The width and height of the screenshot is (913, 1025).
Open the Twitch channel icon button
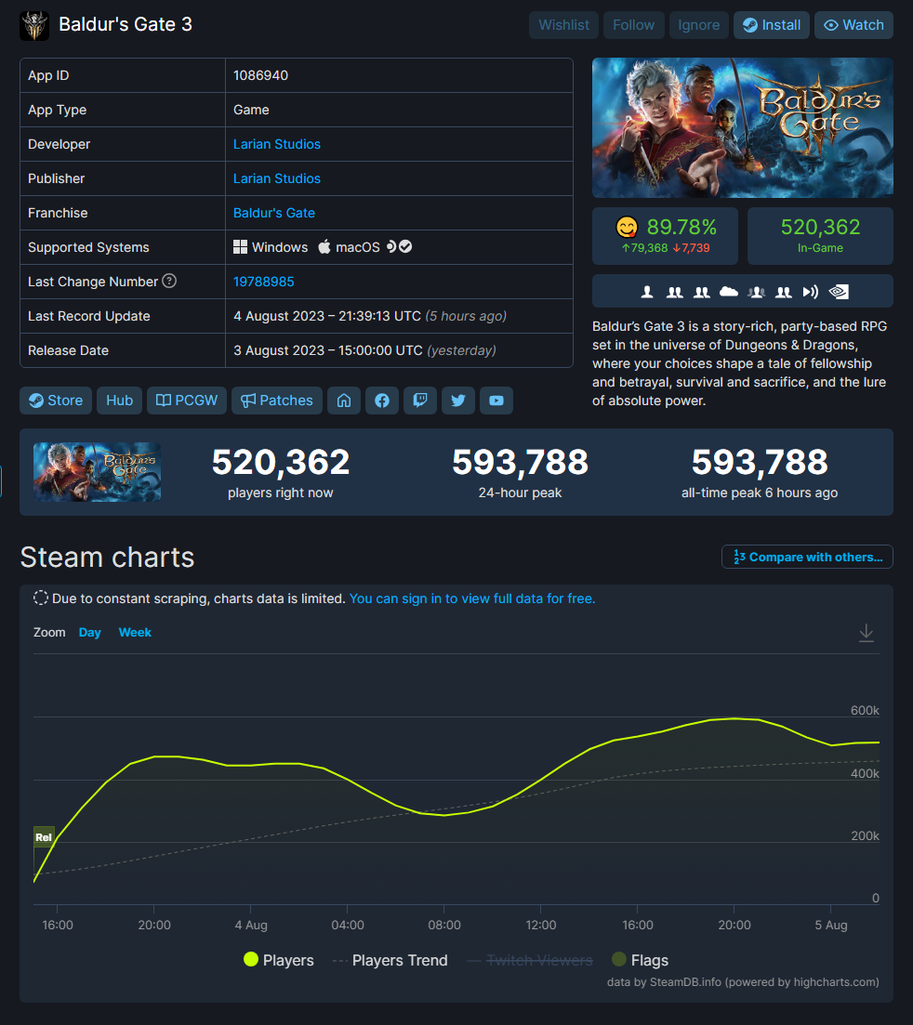tap(420, 401)
